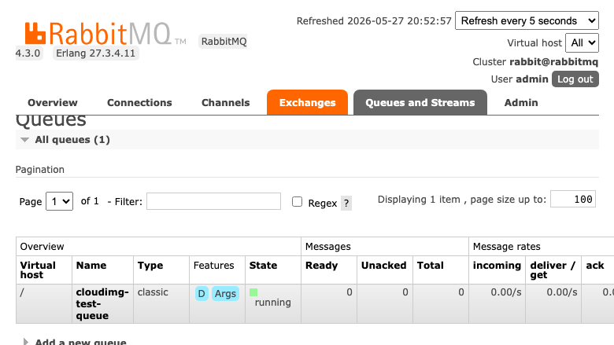Viewport: 614px width, 345px height.
Task: Open the cloudimg-test-queue queue
Action: click(x=102, y=303)
